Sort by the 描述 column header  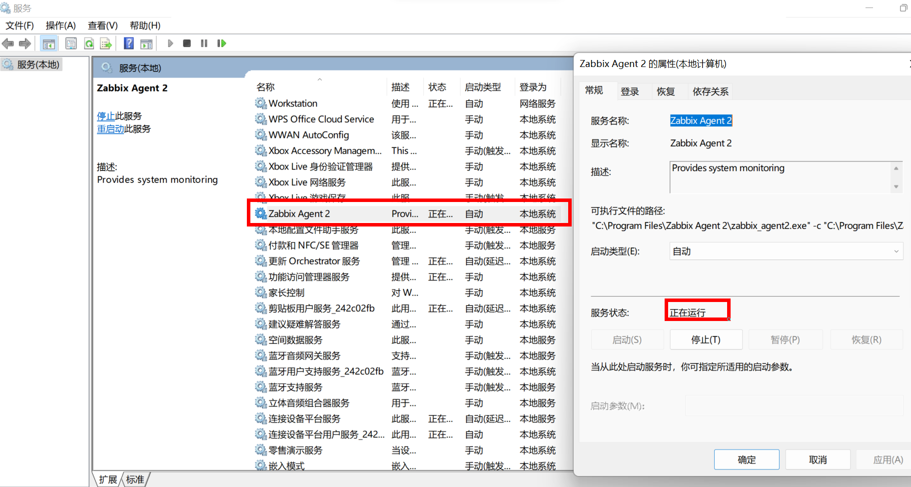click(x=405, y=87)
